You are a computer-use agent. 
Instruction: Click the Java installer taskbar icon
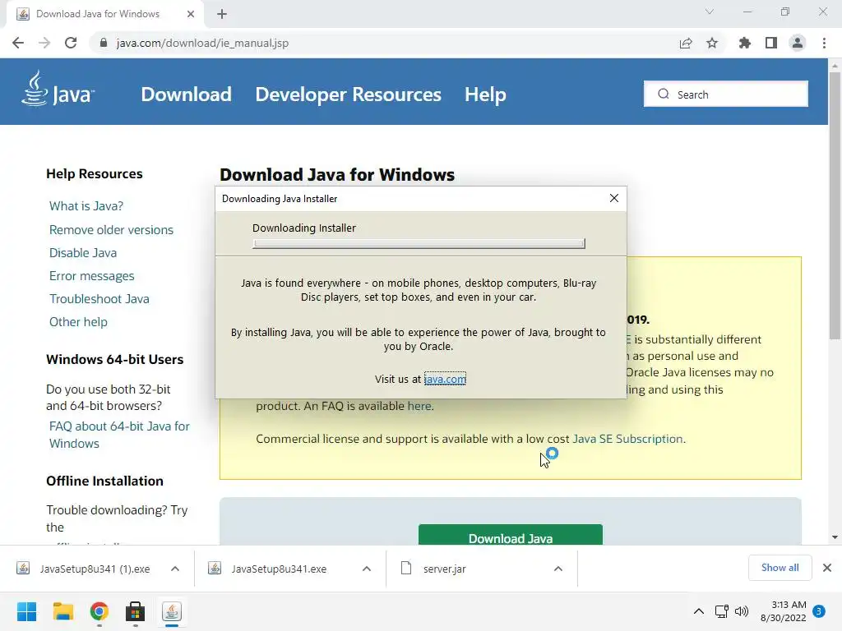click(x=172, y=611)
